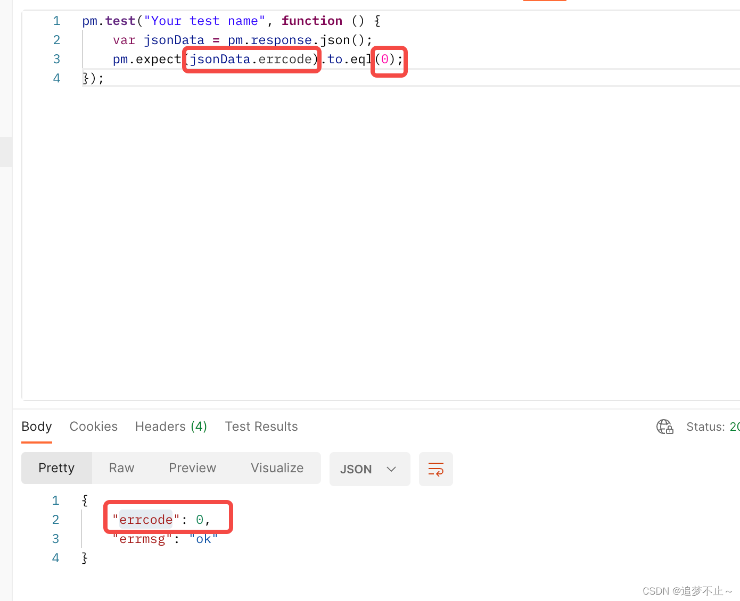Switch to the Cookies tab

pos(94,427)
